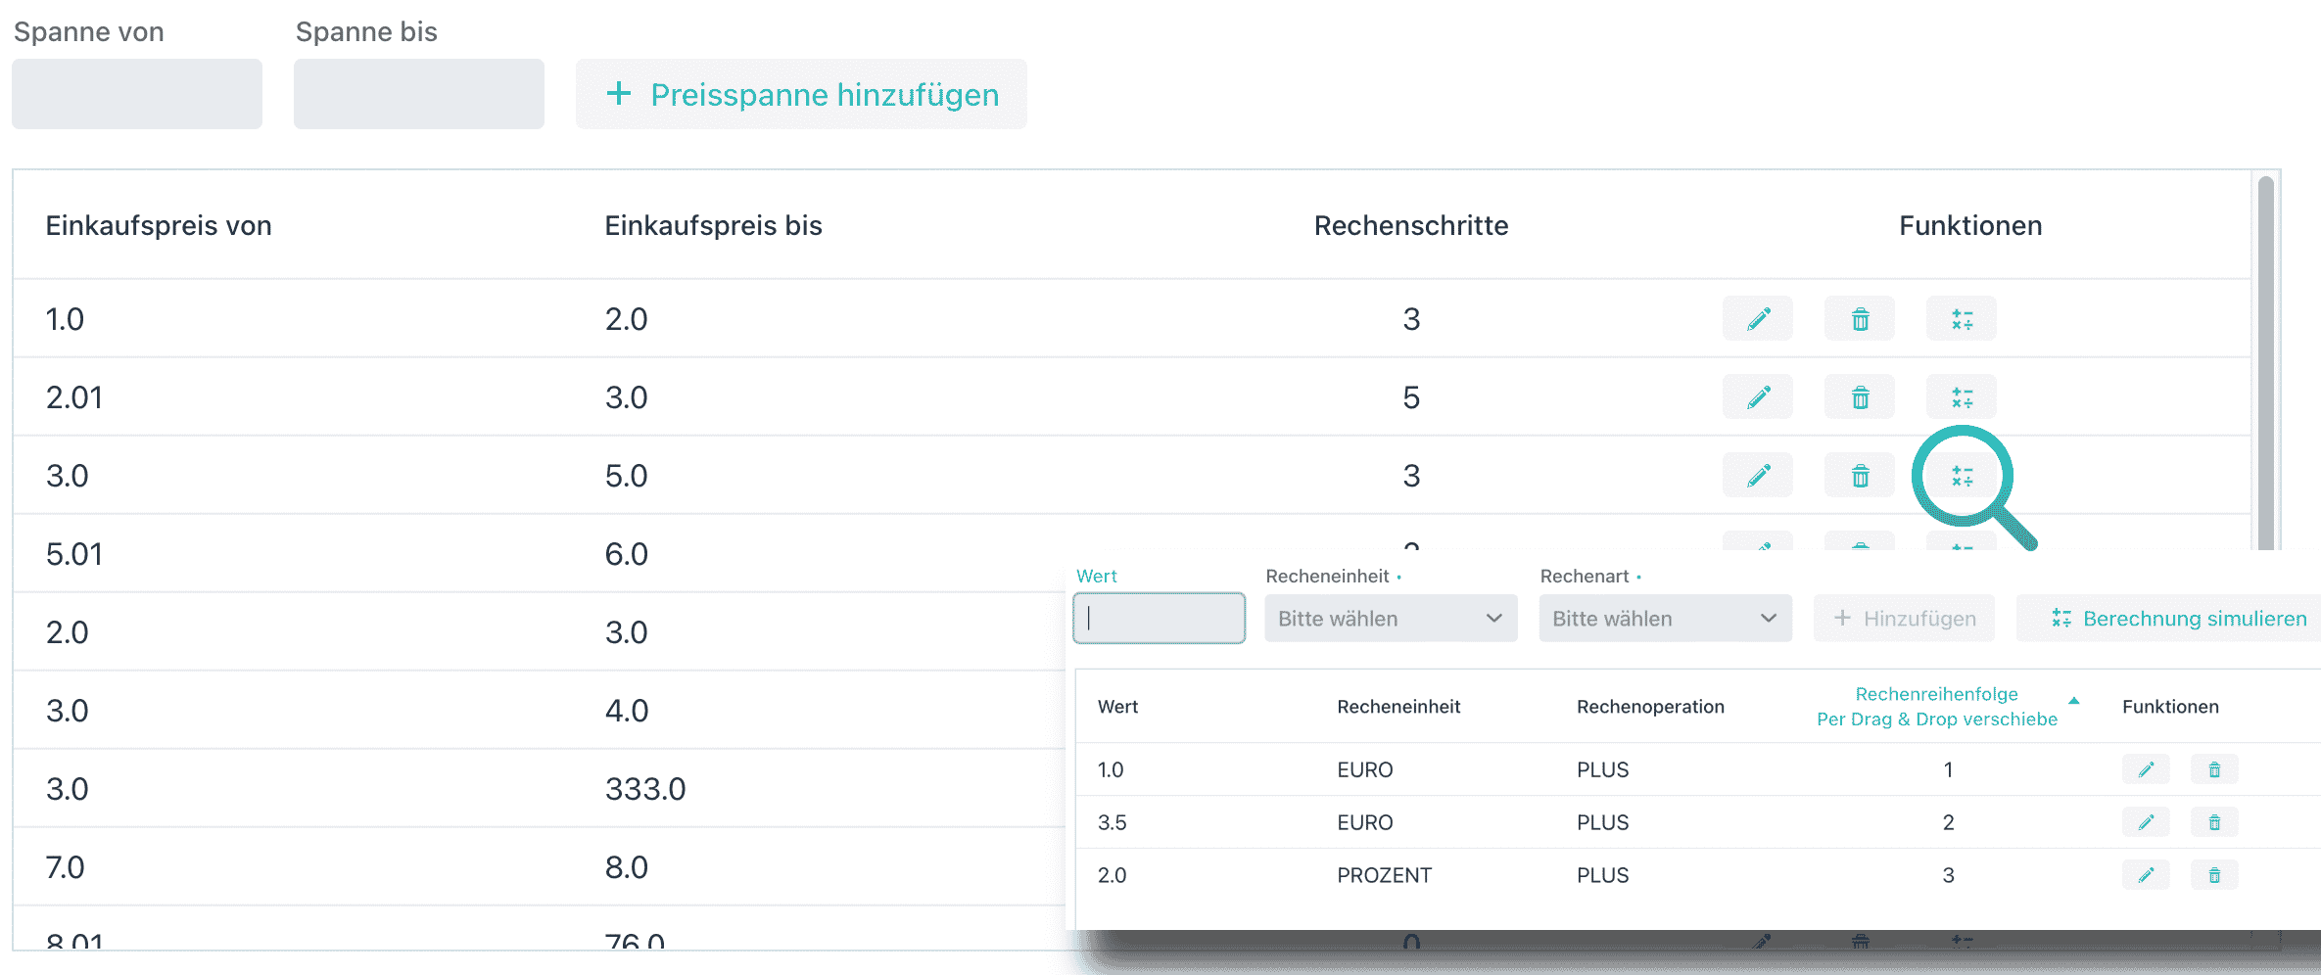Focus the Spanne von input field
The image size is (2321, 975).
coord(137,94)
